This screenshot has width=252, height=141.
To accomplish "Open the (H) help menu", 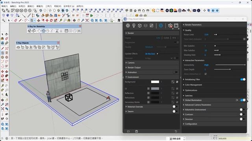I will (x=80, y=6).
